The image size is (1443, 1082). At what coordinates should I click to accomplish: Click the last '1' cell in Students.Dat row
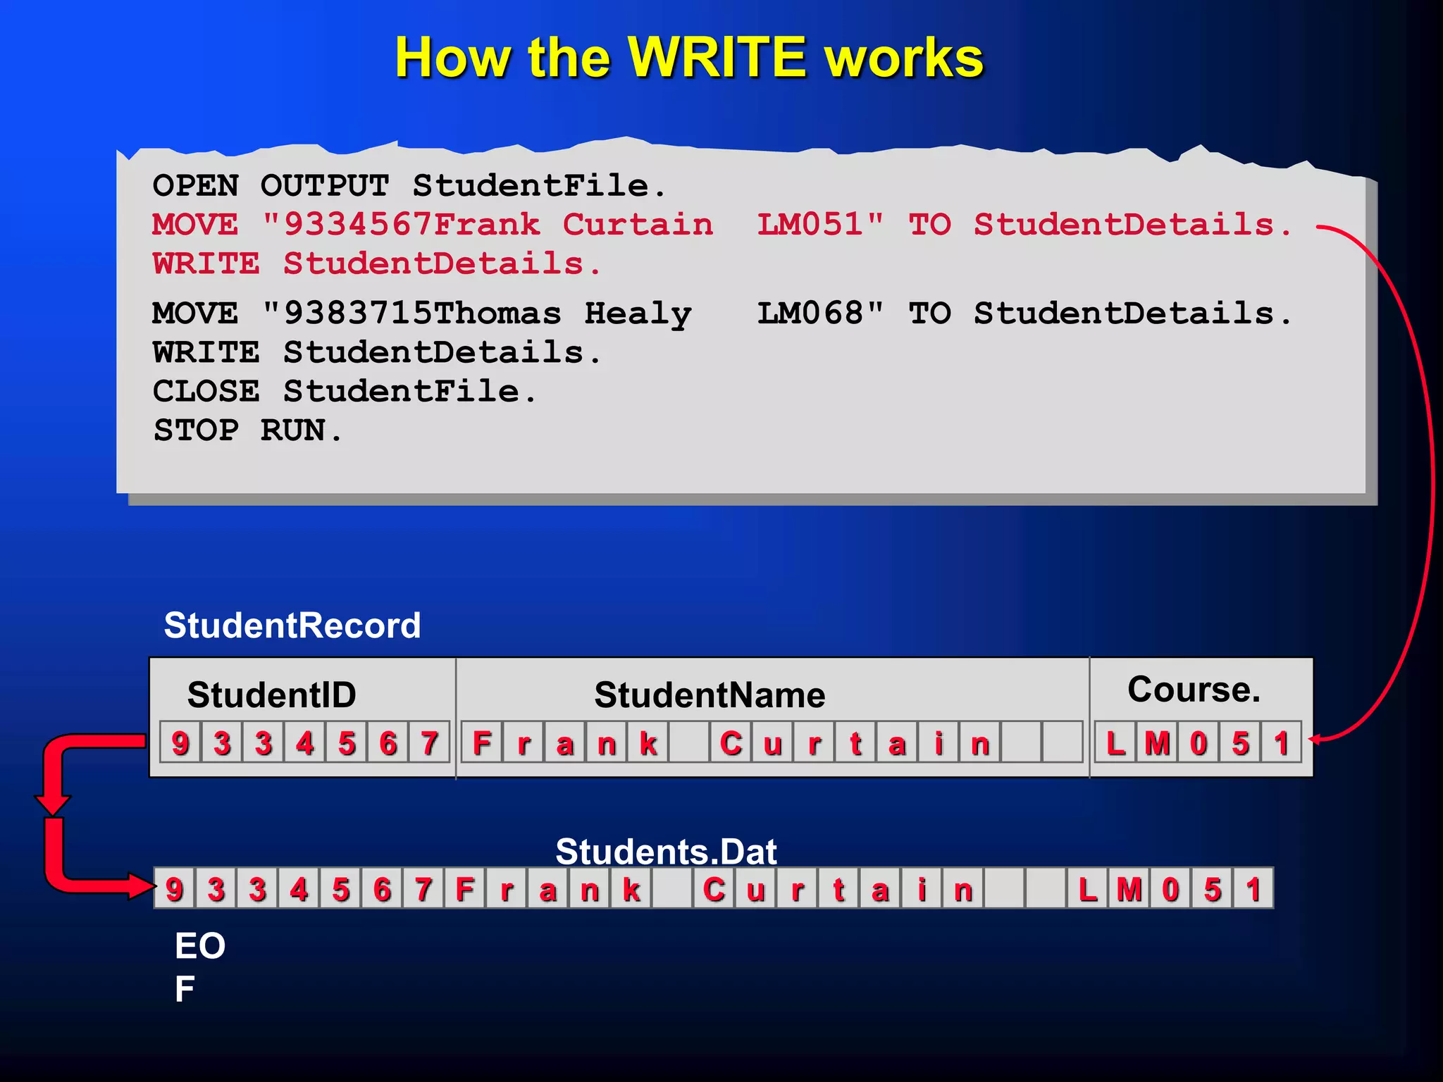pos(1253,889)
